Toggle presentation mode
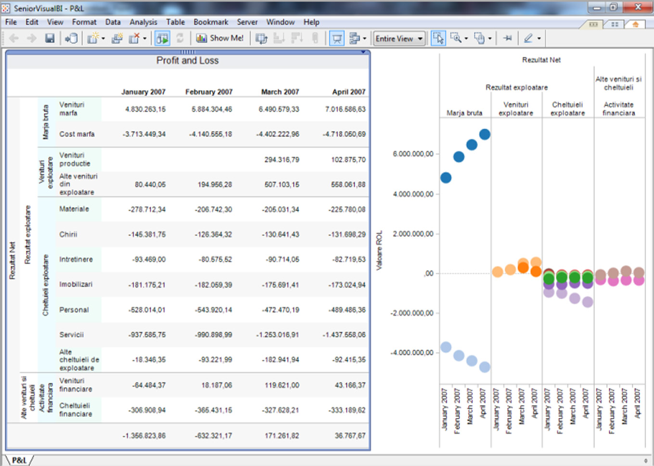The image size is (654, 466). click(x=337, y=38)
